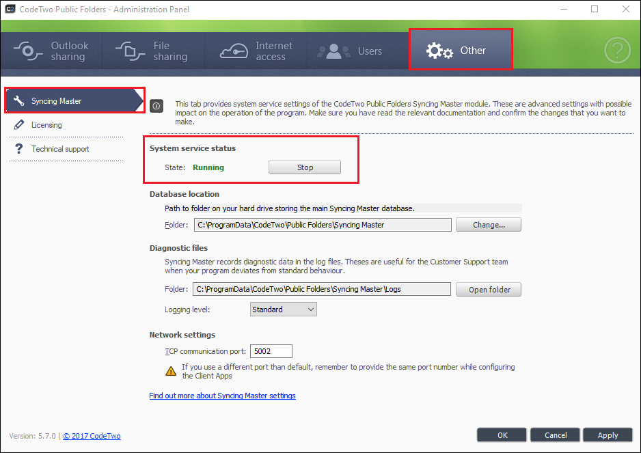Change the database folder location

click(x=488, y=224)
